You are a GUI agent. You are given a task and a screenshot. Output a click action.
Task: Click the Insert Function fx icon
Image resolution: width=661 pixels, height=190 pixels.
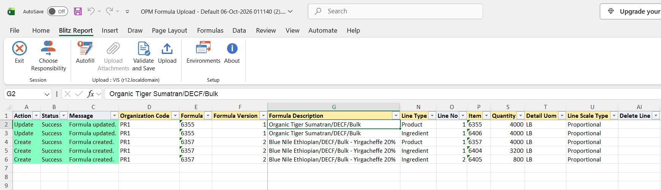point(90,94)
